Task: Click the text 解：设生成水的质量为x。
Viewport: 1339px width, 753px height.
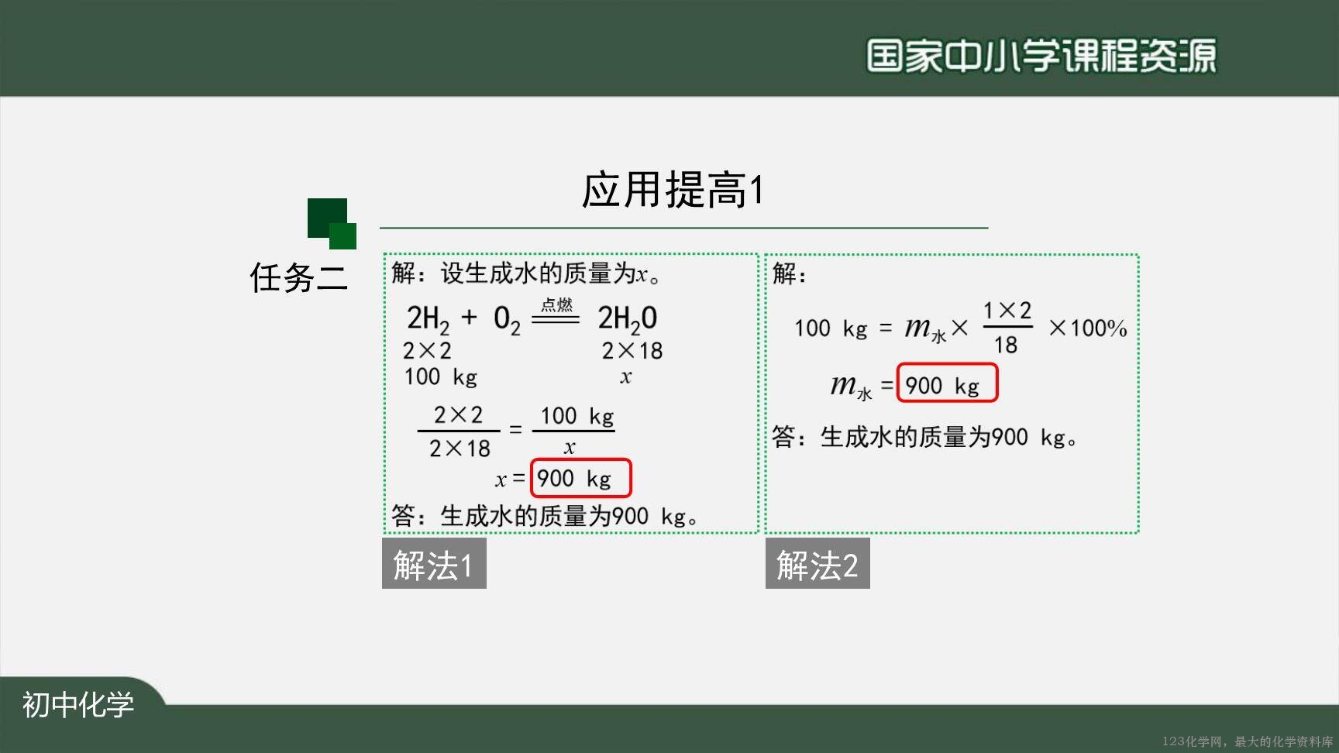Action: [x=526, y=273]
